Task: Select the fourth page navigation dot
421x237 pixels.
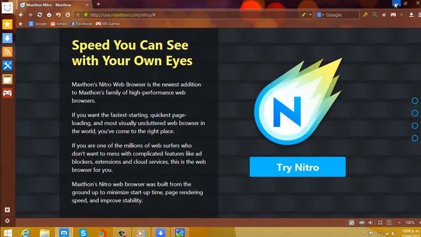Action: point(414,138)
